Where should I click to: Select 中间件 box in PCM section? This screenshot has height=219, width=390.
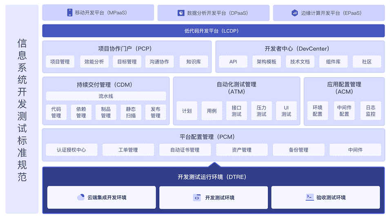pyautogui.click(x=355, y=150)
